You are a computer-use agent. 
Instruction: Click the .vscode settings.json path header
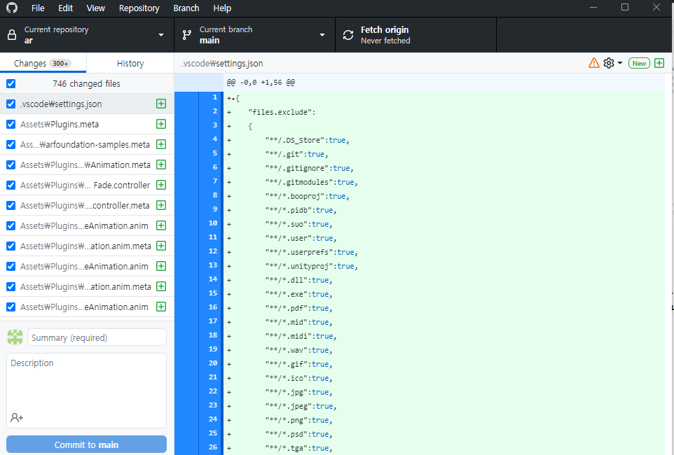pyautogui.click(x=222, y=63)
